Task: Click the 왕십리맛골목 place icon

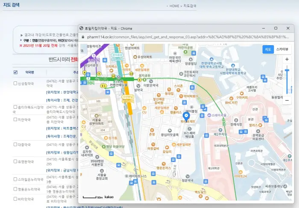Action: [170, 130]
